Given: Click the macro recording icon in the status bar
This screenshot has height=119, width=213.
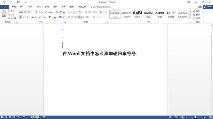Looking at the screenshot, I should point(44,117).
